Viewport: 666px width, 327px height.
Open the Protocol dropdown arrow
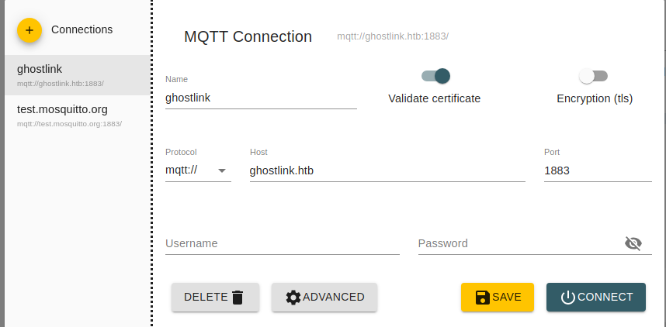[x=222, y=170]
